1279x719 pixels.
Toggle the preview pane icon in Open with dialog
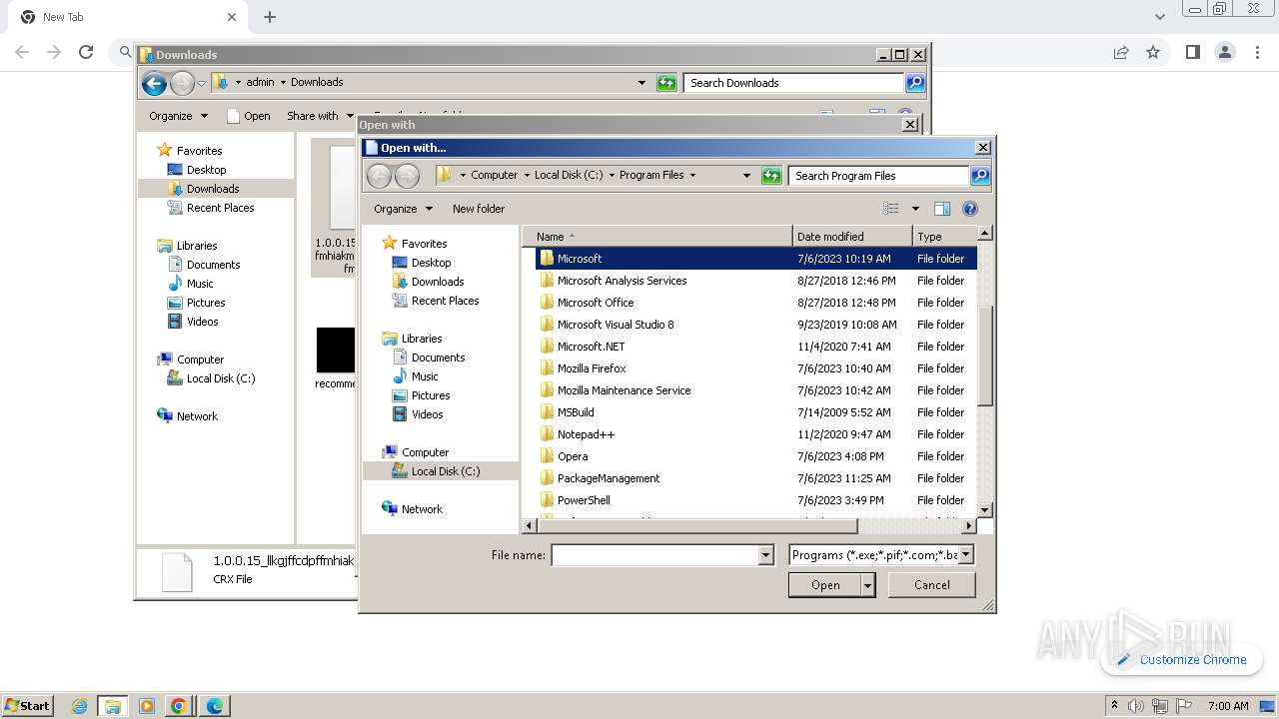coord(941,209)
